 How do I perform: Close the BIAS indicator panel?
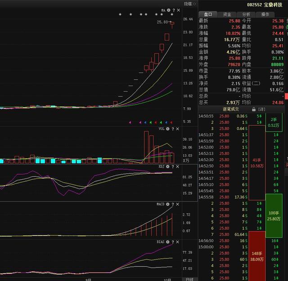[x=177, y=242]
